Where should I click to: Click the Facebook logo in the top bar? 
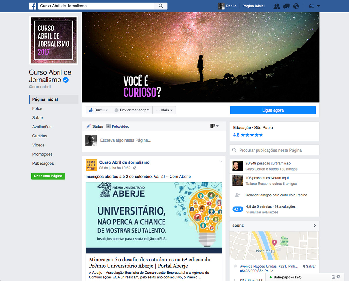click(x=33, y=6)
